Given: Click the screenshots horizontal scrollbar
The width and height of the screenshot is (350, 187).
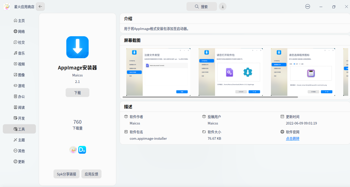Looking at the screenshot, I should pos(210,97).
